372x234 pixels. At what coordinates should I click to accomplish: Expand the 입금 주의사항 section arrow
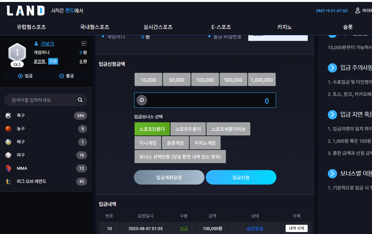pos(332,68)
